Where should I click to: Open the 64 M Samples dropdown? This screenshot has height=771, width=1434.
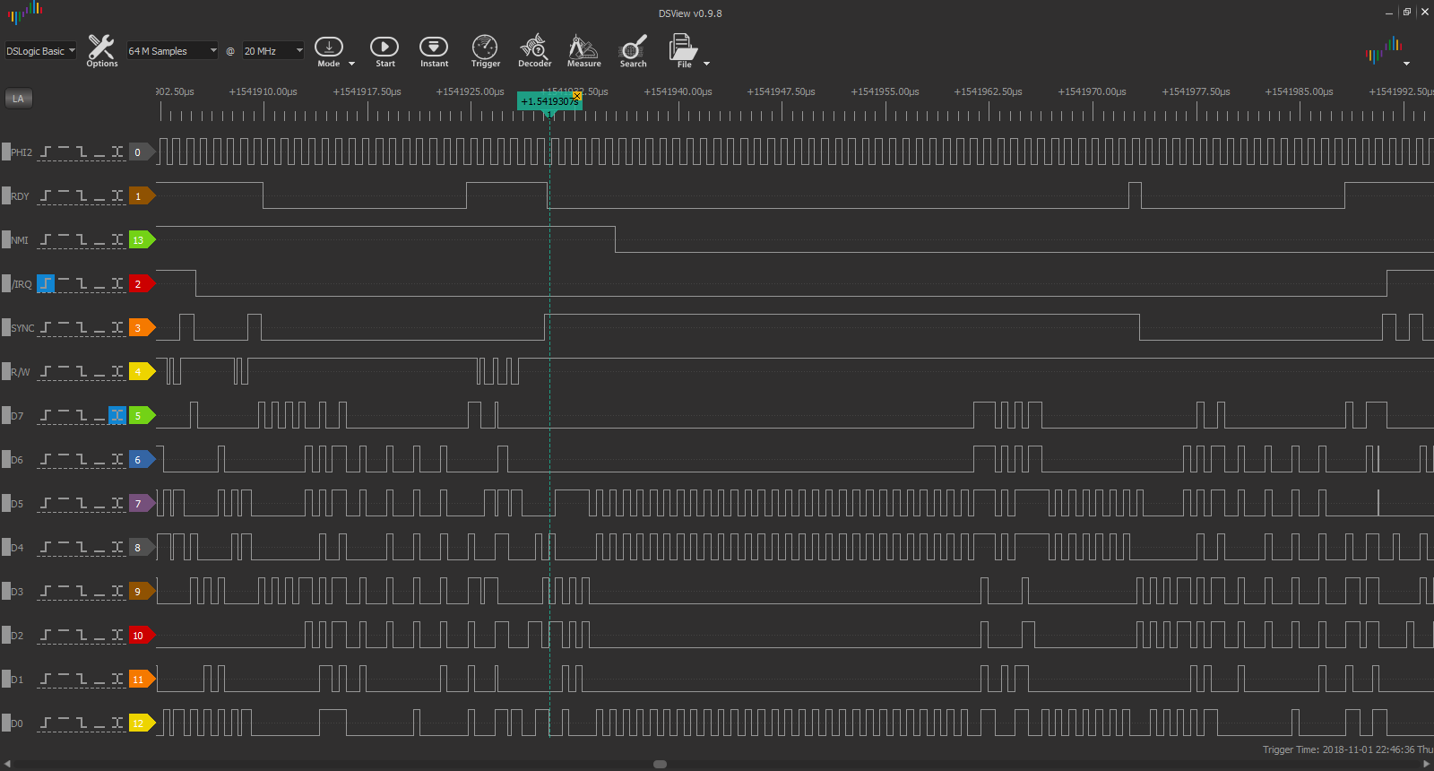(x=172, y=51)
